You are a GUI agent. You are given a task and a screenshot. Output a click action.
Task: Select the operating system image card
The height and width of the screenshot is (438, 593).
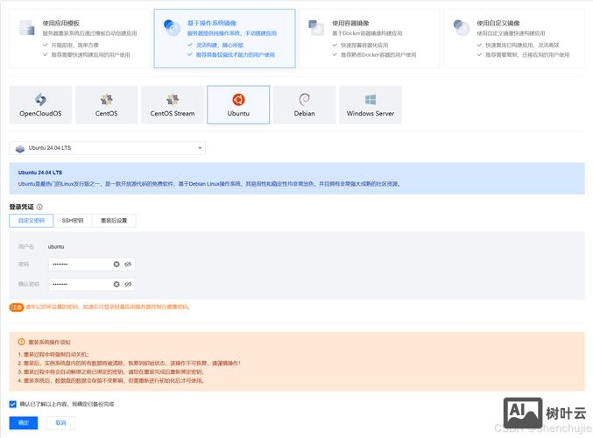click(224, 39)
